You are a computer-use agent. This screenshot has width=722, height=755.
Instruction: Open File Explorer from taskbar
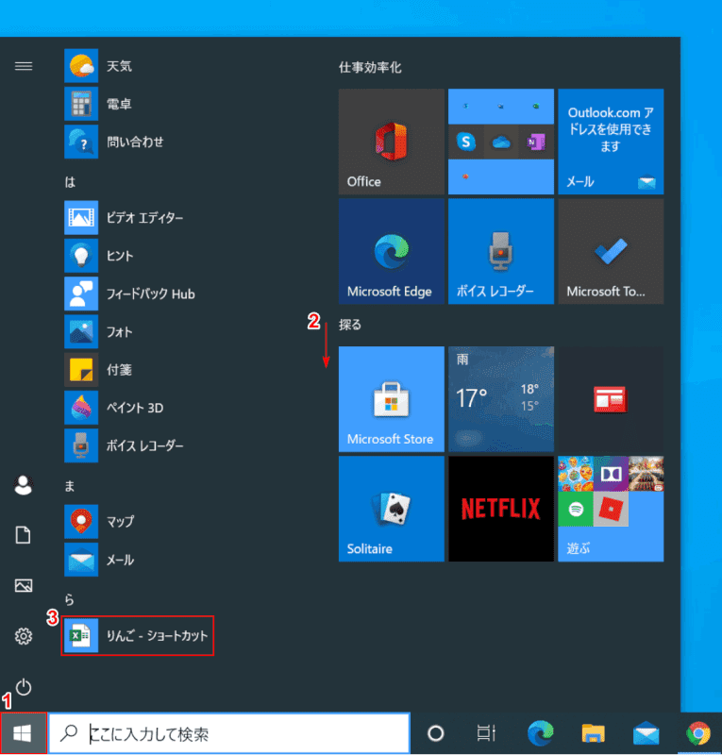tap(593, 733)
